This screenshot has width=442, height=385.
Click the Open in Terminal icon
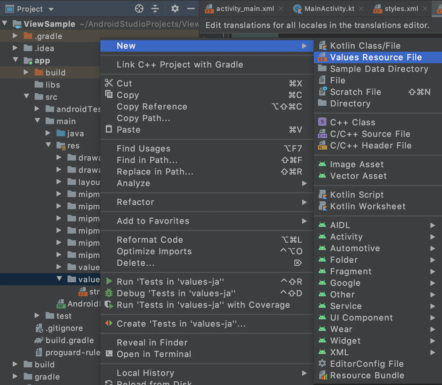tap(109, 354)
